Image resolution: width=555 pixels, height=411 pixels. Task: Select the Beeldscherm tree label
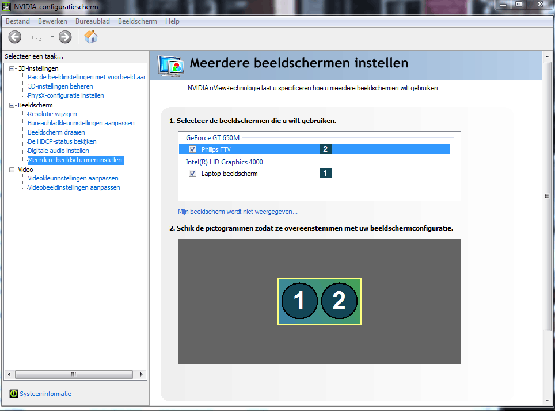point(35,105)
